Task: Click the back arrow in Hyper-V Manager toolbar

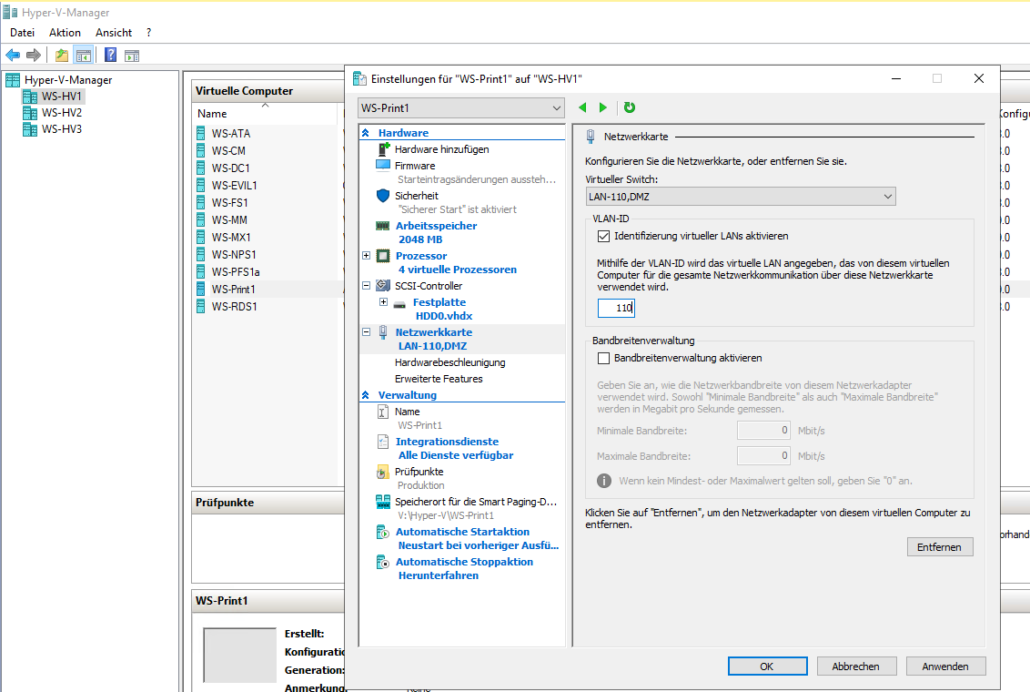Action: click(13, 56)
